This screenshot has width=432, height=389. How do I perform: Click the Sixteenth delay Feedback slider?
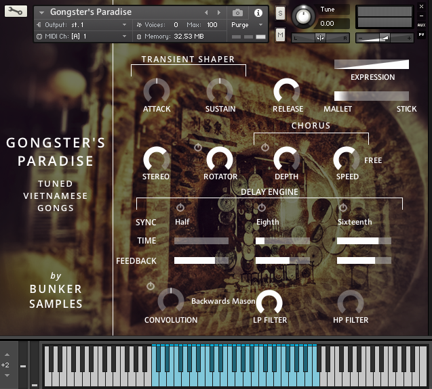pyautogui.click(x=364, y=260)
